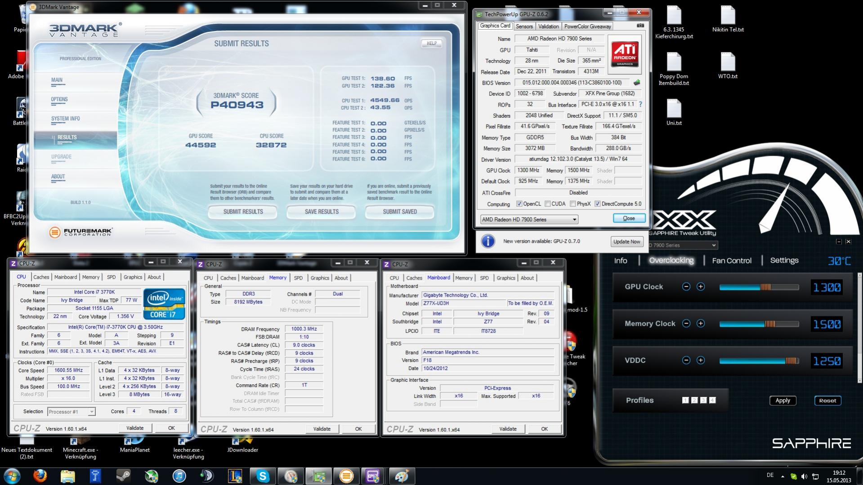Click SUBMIT RESULTS in 3DMark Vantage

(x=243, y=212)
